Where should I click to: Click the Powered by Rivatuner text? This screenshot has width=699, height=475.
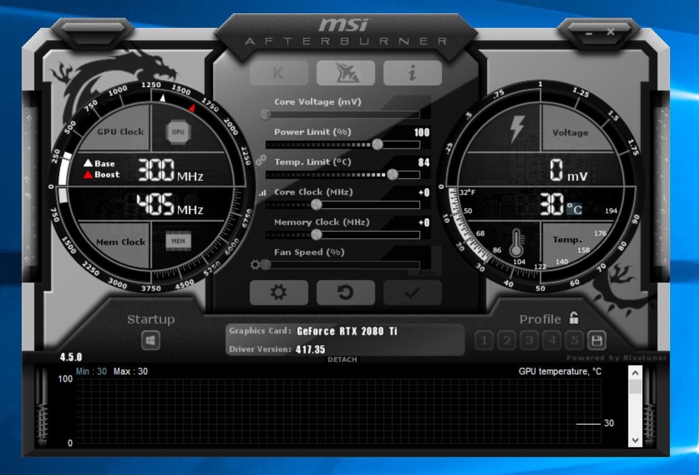coord(617,358)
